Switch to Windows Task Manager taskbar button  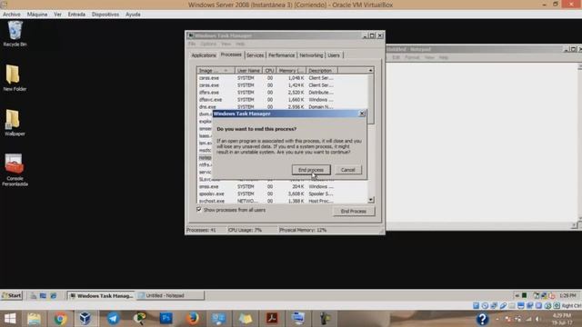(101, 295)
